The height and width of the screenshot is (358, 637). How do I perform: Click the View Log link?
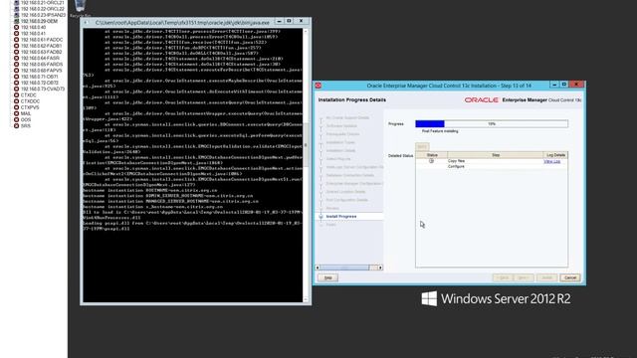coord(551,161)
